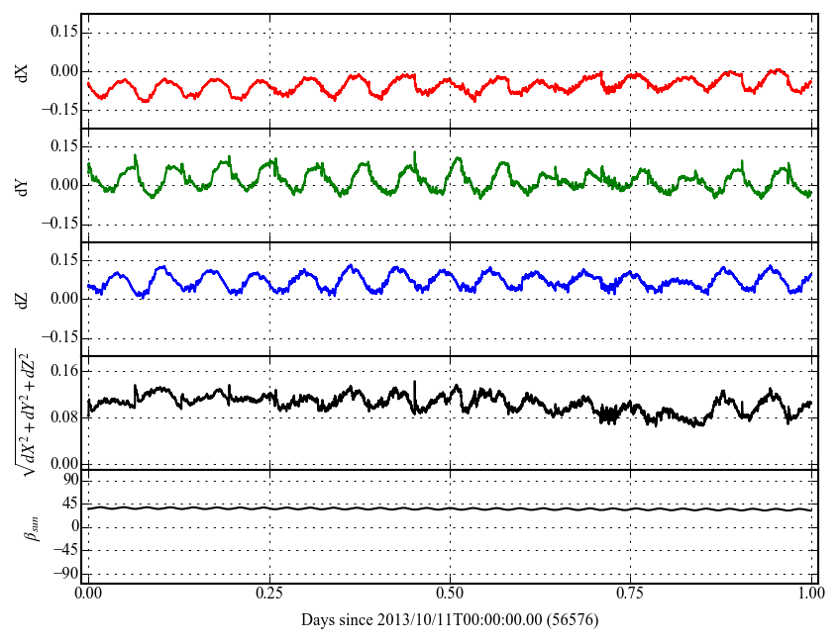
Task: Click the dX y-axis label
Action: click(x=22, y=71)
